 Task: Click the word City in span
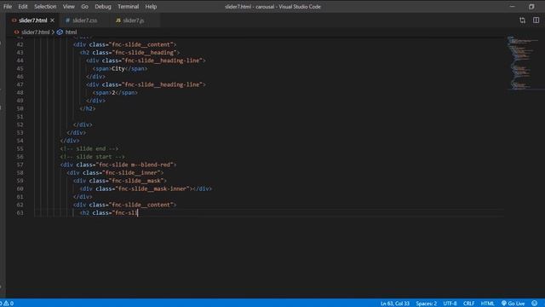[x=118, y=68]
